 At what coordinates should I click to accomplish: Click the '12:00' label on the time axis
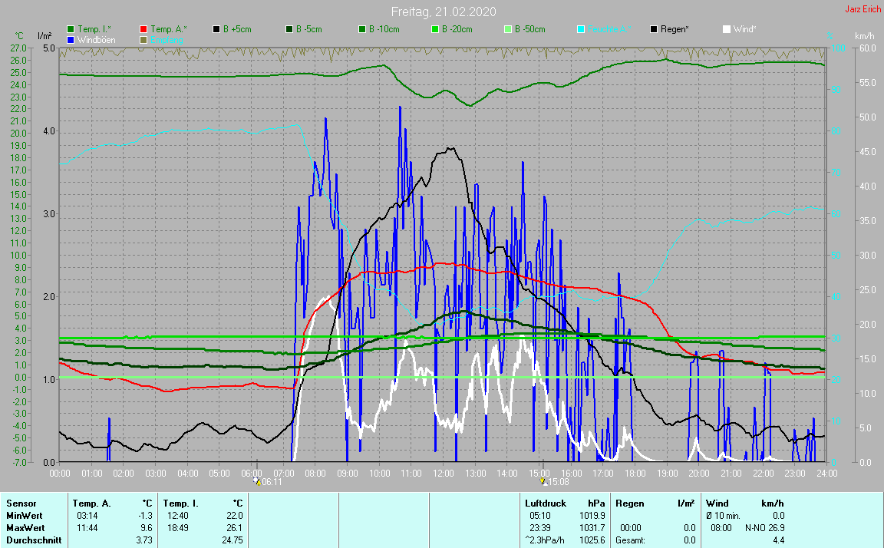pyautogui.click(x=444, y=474)
